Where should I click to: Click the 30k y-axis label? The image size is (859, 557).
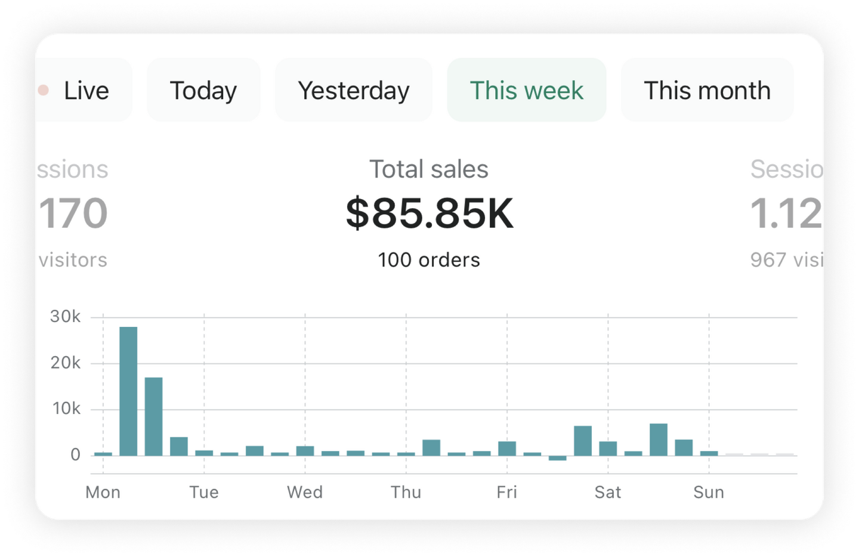point(65,317)
